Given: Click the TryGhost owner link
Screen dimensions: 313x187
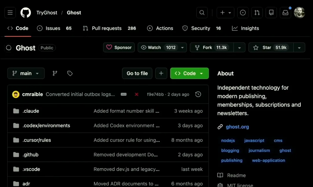Looking at the screenshot, I should [47, 12].
